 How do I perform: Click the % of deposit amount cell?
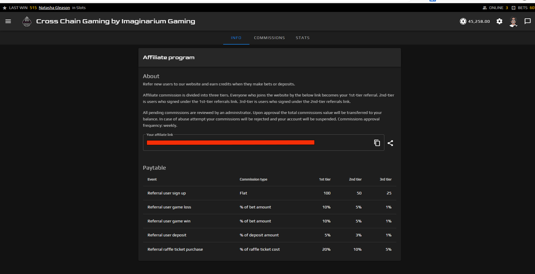[x=259, y=235]
